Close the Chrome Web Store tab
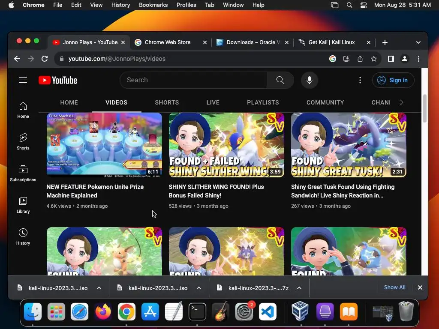439x329 pixels. pos(205,42)
